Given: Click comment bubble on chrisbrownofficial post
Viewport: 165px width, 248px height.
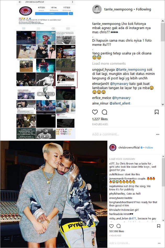Looking at the screenshot, I should 118,226.
